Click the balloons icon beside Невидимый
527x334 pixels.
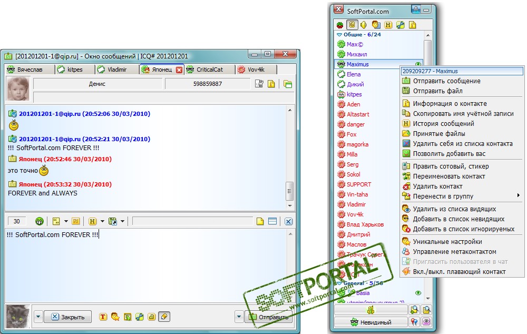point(414,322)
